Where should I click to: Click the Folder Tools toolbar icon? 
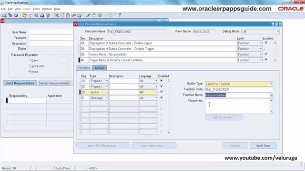point(111,15)
